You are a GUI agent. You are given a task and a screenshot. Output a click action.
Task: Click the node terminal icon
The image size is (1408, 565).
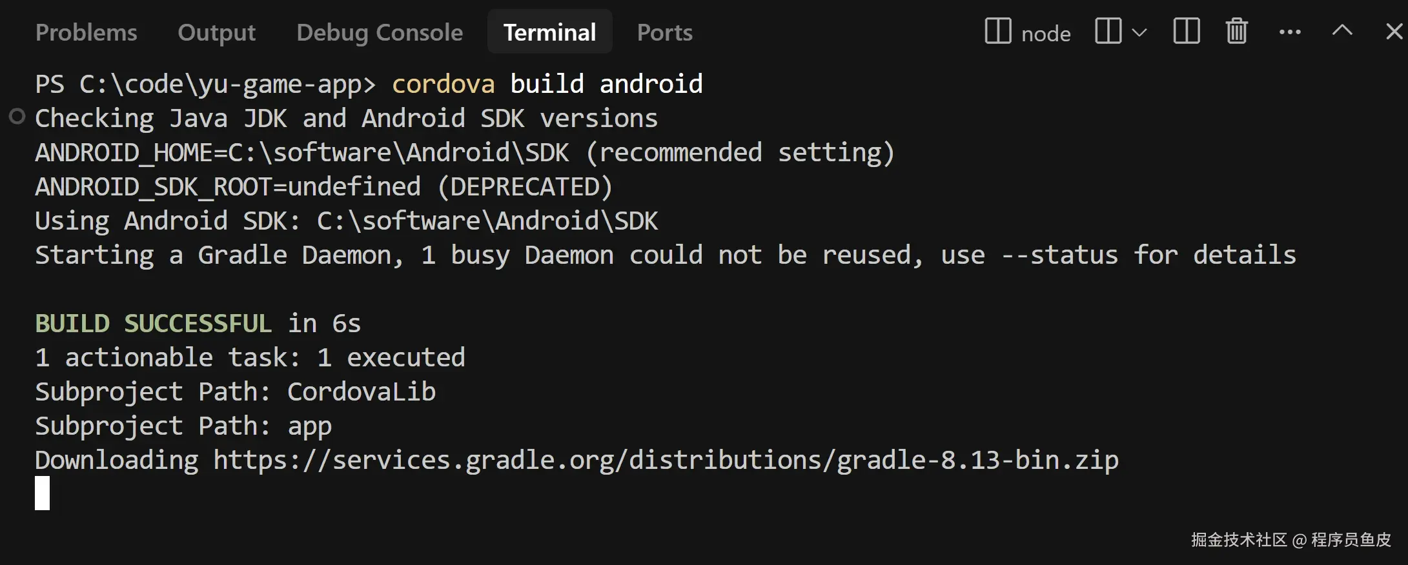point(997,31)
